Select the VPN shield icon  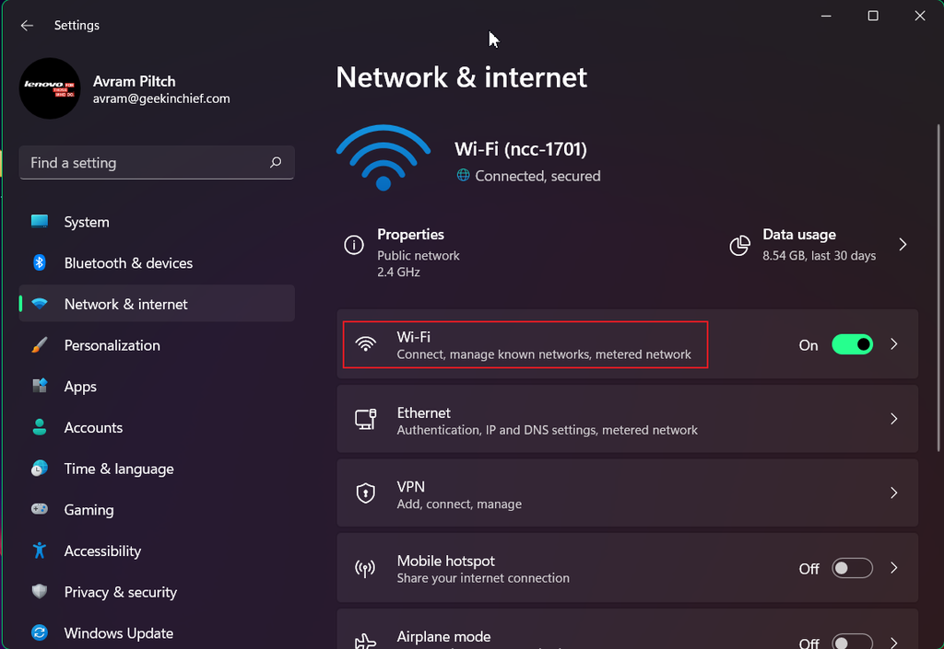366,493
